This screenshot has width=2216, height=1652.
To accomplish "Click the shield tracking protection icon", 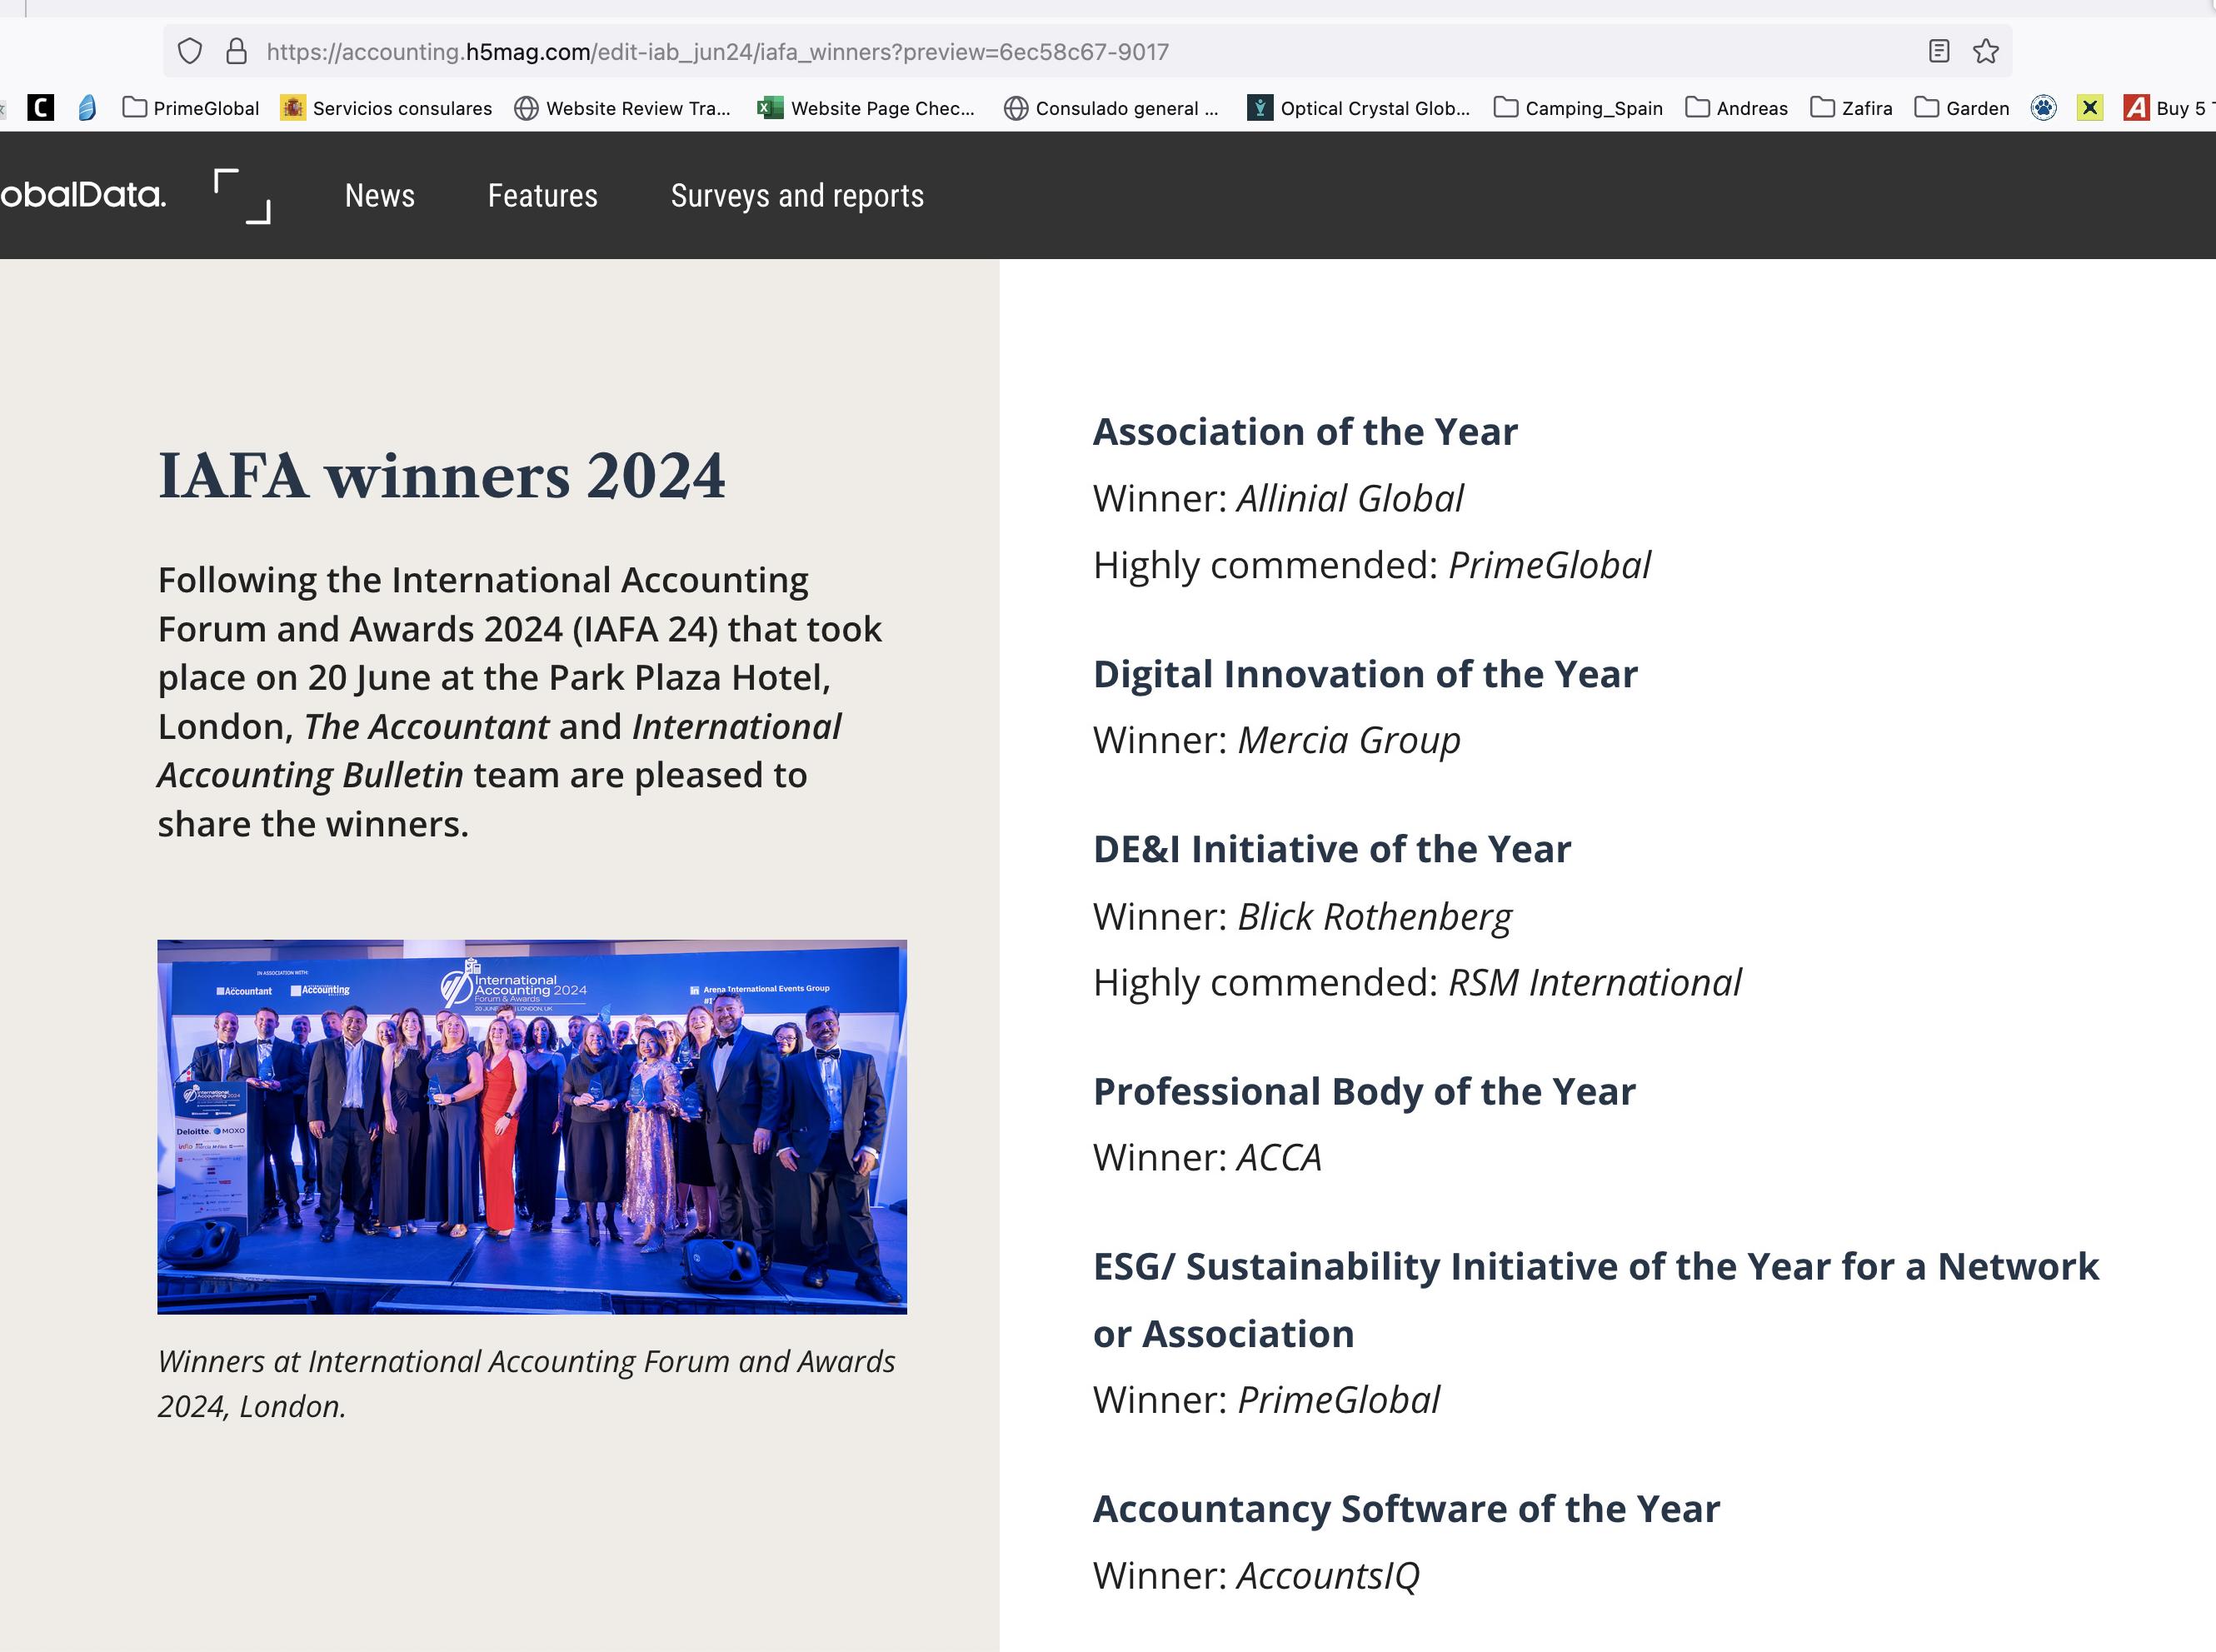I will click(190, 51).
